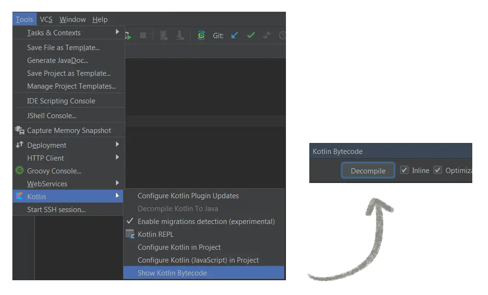Click the Git history clock icon
This screenshot has width=488, height=295.
click(282, 35)
